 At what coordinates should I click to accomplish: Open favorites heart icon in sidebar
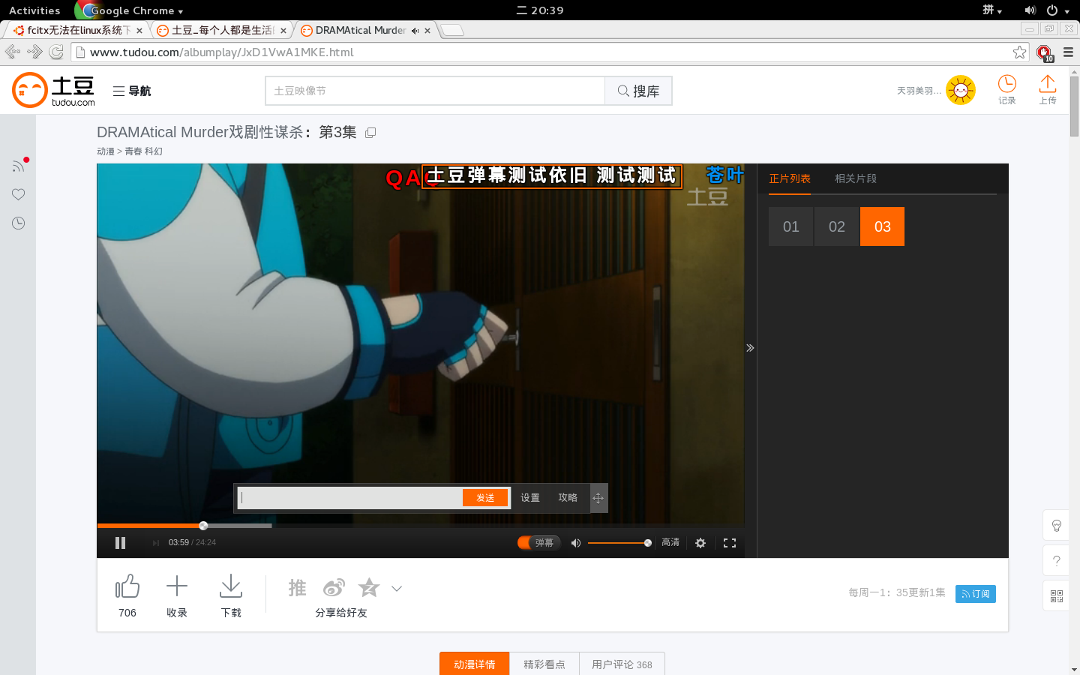point(19,194)
